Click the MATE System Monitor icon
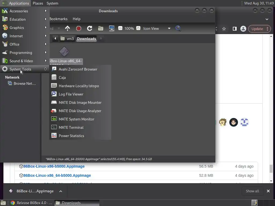The width and height of the screenshot is (275, 206). point(54,119)
